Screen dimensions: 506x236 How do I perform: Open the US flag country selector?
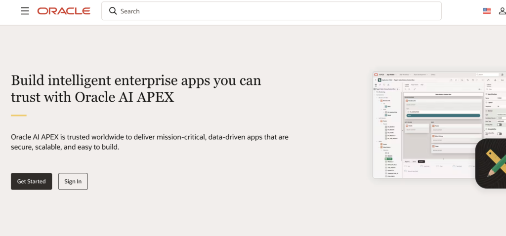[487, 11]
